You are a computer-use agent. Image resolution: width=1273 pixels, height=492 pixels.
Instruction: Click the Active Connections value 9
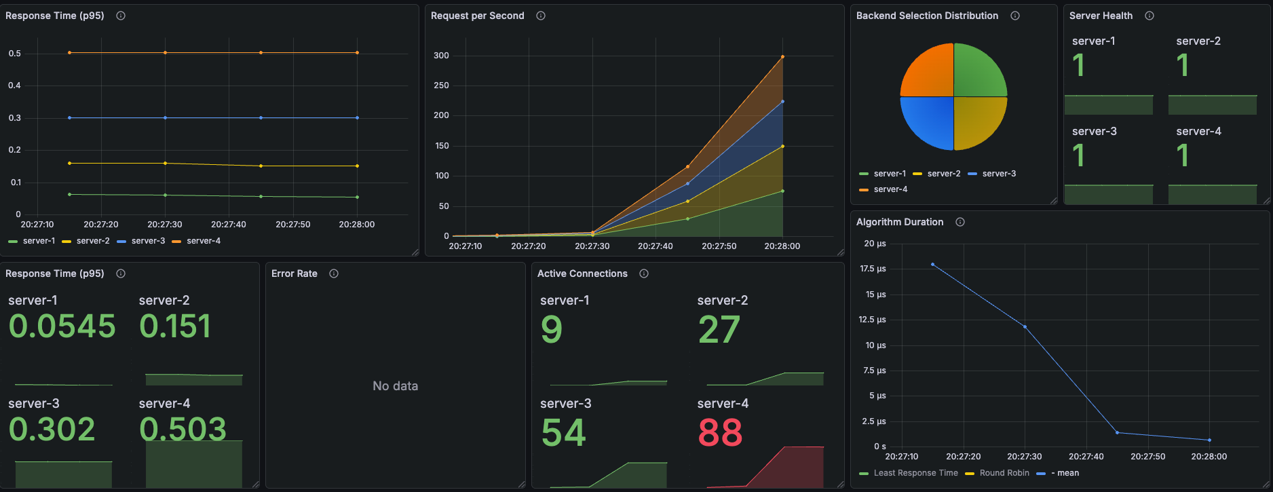[552, 330]
